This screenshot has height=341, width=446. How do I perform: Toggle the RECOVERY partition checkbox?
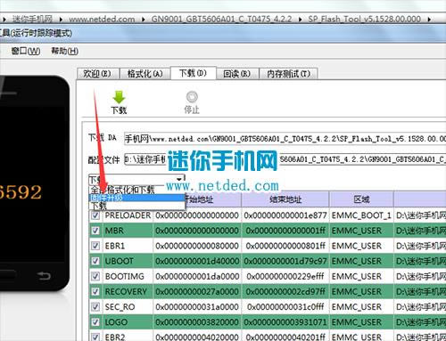pyautogui.click(x=95, y=291)
